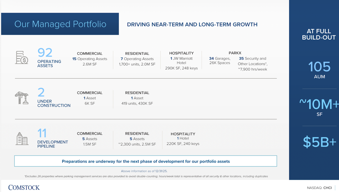
Task: Click the 1 JW Marriott Hotel text
Action: point(181,61)
